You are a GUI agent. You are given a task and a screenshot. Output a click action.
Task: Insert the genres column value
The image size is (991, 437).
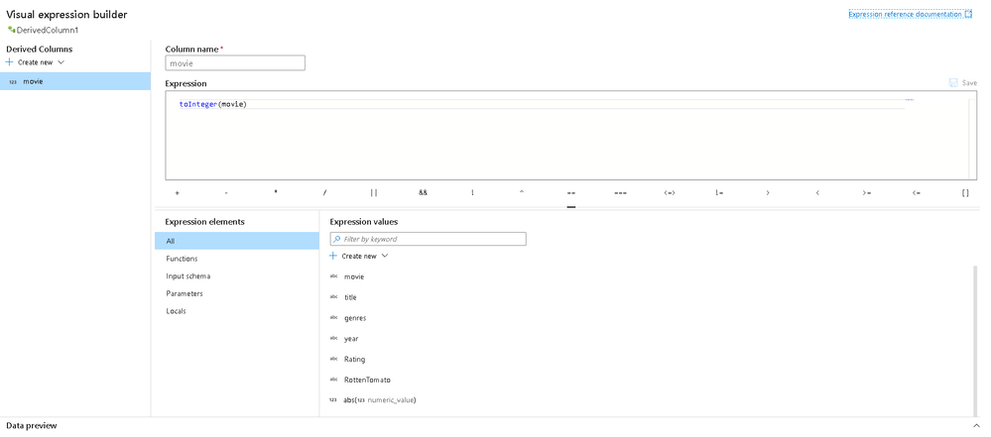pos(354,318)
